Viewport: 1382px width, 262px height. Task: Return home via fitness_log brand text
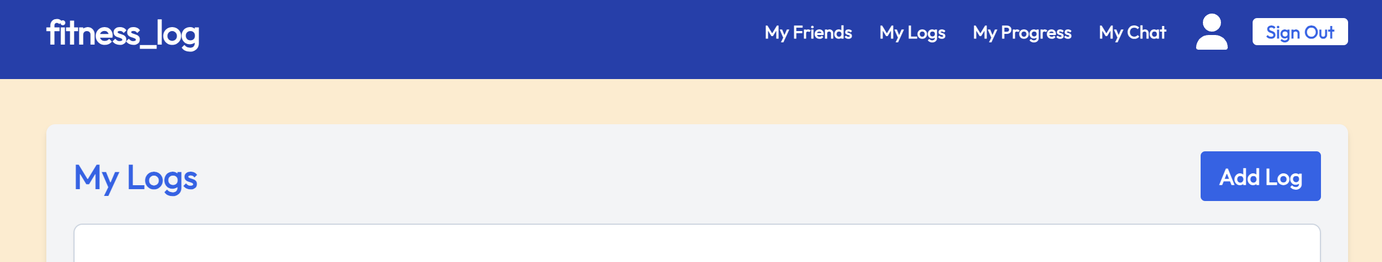coord(123,34)
